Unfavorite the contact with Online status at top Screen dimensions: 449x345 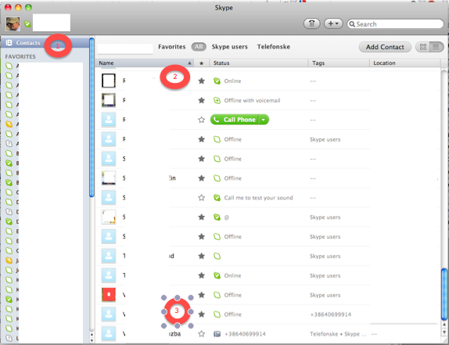coord(202,81)
